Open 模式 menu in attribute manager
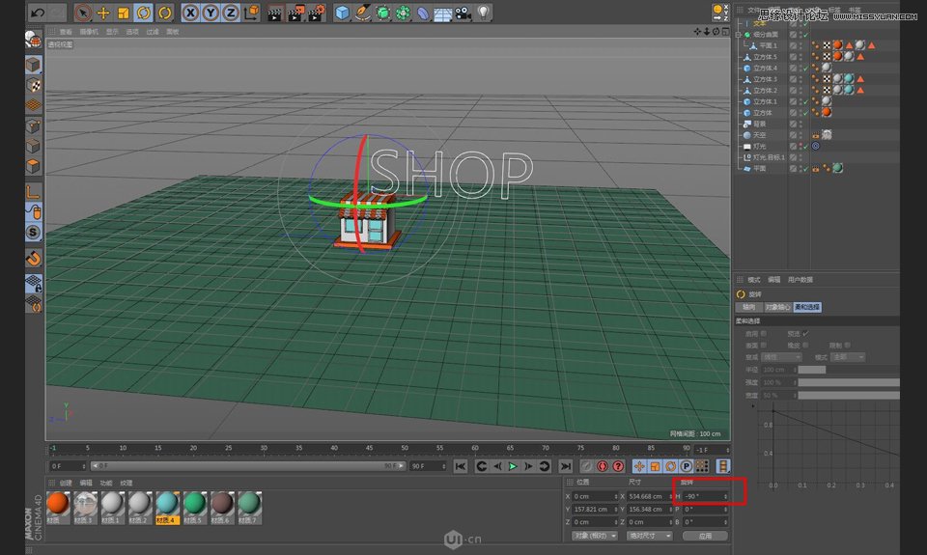The width and height of the screenshot is (927, 555). [754, 280]
